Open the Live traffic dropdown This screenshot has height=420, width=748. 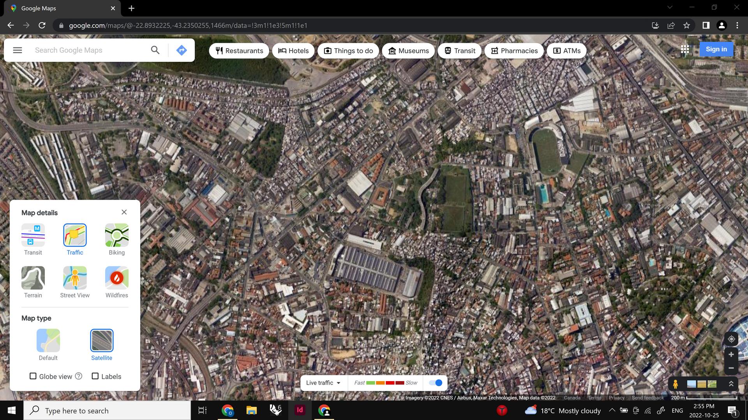pyautogui.click(x=323, y=383)
